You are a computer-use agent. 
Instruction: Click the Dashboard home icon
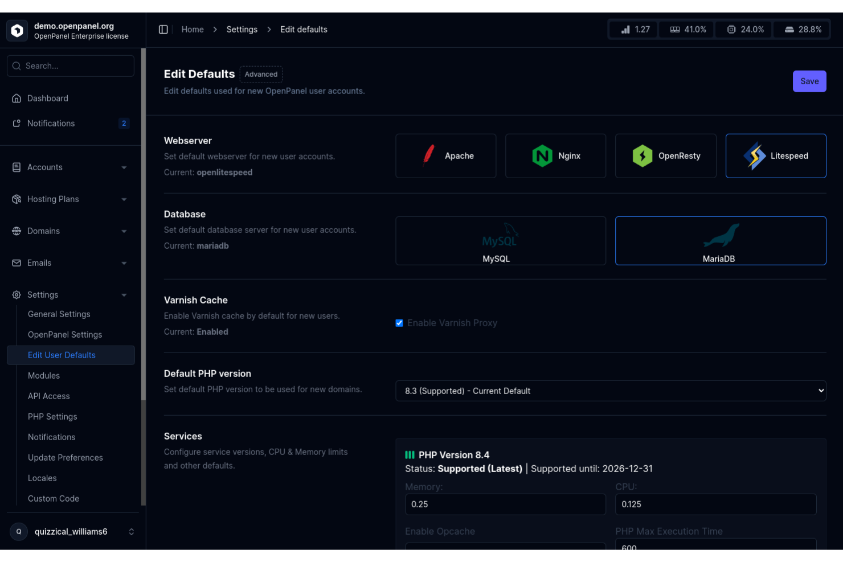tap(17, 99)
